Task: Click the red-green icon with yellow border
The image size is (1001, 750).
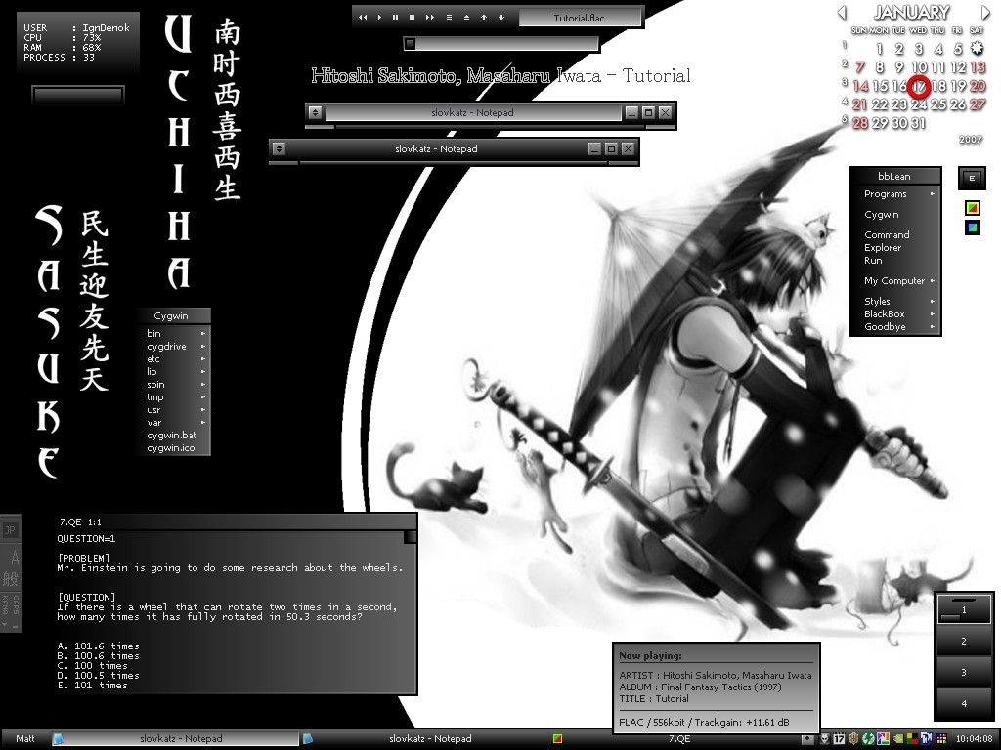Action: tap(973, 208)
